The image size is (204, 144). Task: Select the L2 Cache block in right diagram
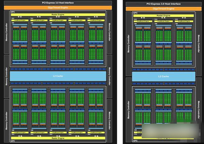click(x=164, y=76)
